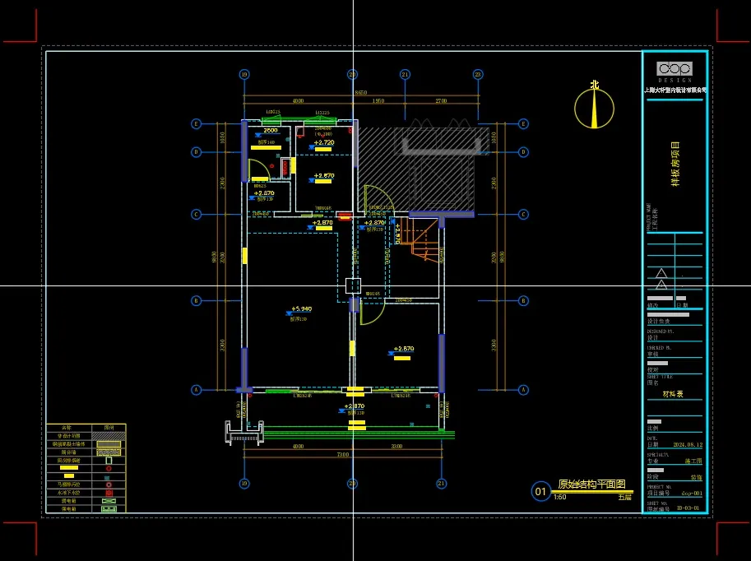Click the sheet number ID-03-01
The width and height of the screenshot is (751, 561).
point(688,508)
